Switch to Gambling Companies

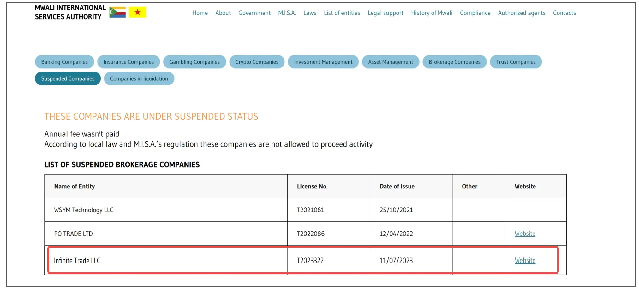194,62
